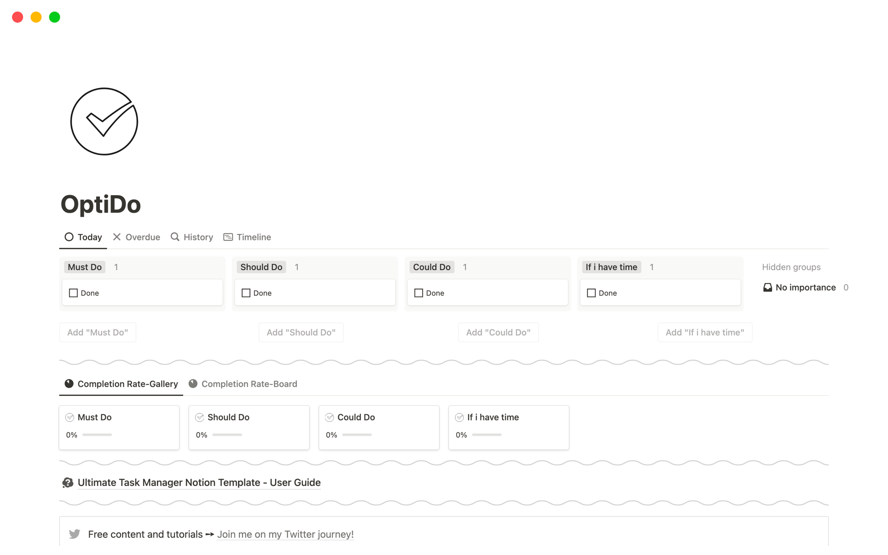Expand the Hidden groups section

(x=791, y=266)
